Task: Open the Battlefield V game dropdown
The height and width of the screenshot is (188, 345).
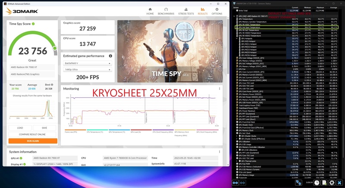Action: point(88,63)
